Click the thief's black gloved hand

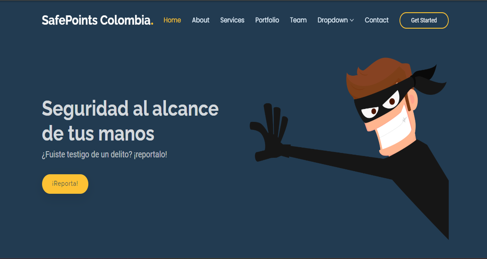coord(270,133)
